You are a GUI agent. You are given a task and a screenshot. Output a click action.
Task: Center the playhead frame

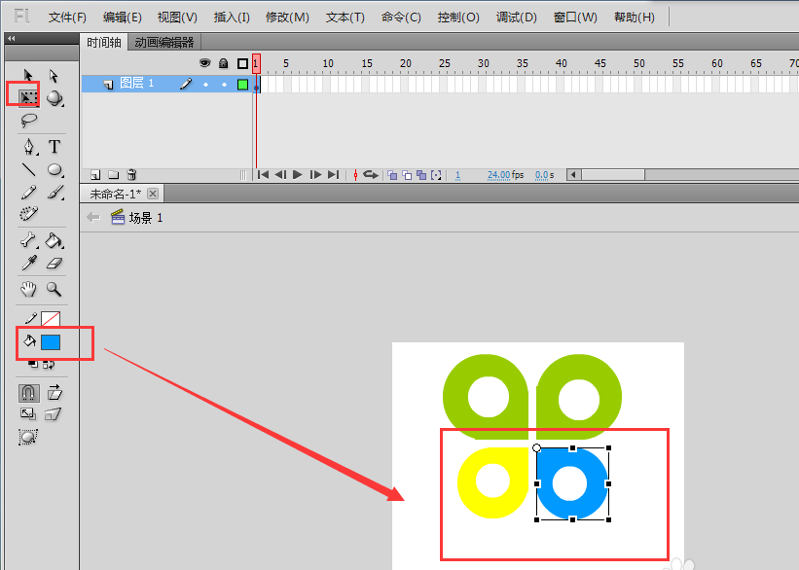point(355,175)
